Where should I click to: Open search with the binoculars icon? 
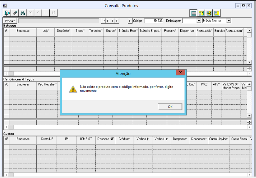pyautogui.click(x=23, y=13)
